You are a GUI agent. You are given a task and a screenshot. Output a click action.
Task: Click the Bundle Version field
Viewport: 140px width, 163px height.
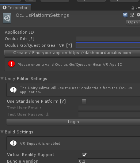[109, 161]
